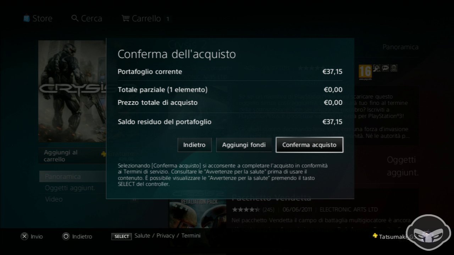The width and height of the screenshot is (454, 255).
Task: Click the Cerca magnifying glass icon
Action: (x=75, y=18)
